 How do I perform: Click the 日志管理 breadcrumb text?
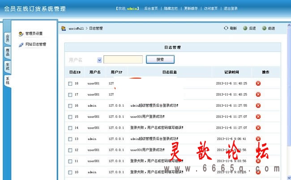[96, 28]
